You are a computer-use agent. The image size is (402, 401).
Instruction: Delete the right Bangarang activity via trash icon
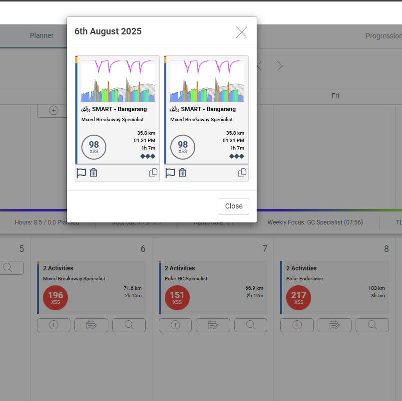click(183, 173)
